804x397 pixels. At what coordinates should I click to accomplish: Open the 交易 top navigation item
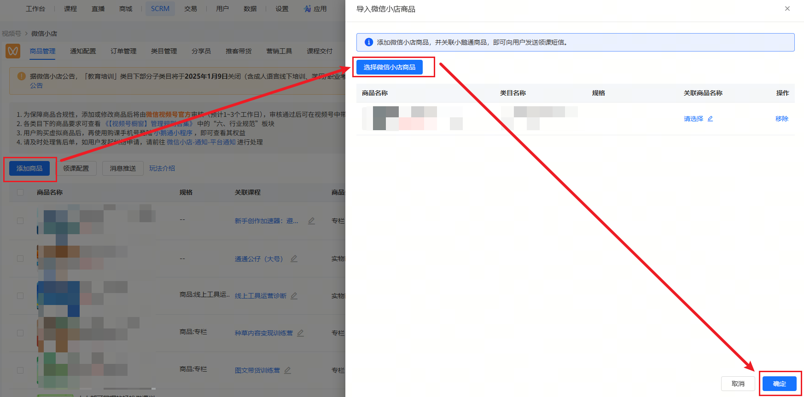point(191,9)
